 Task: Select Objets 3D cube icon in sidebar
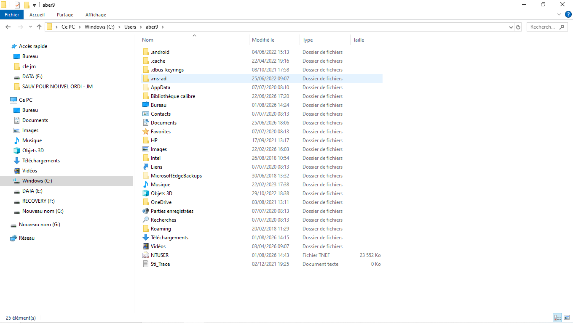tap(17, 151)
